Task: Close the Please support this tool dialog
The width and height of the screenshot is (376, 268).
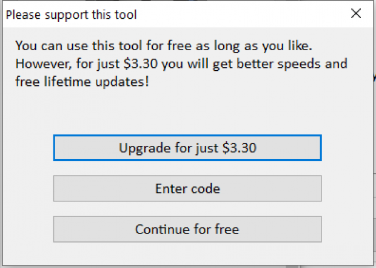Action: [356, 13]
